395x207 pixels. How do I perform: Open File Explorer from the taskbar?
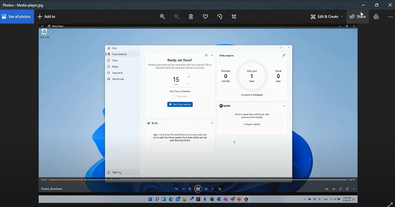(184, 199)
